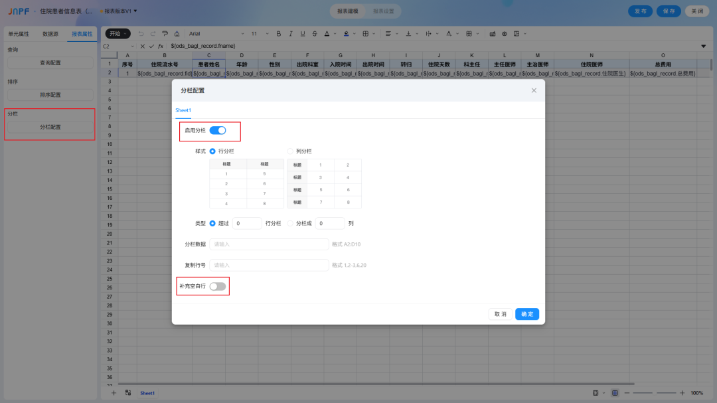Click the grid view icon in status bar

coord(615,393)
